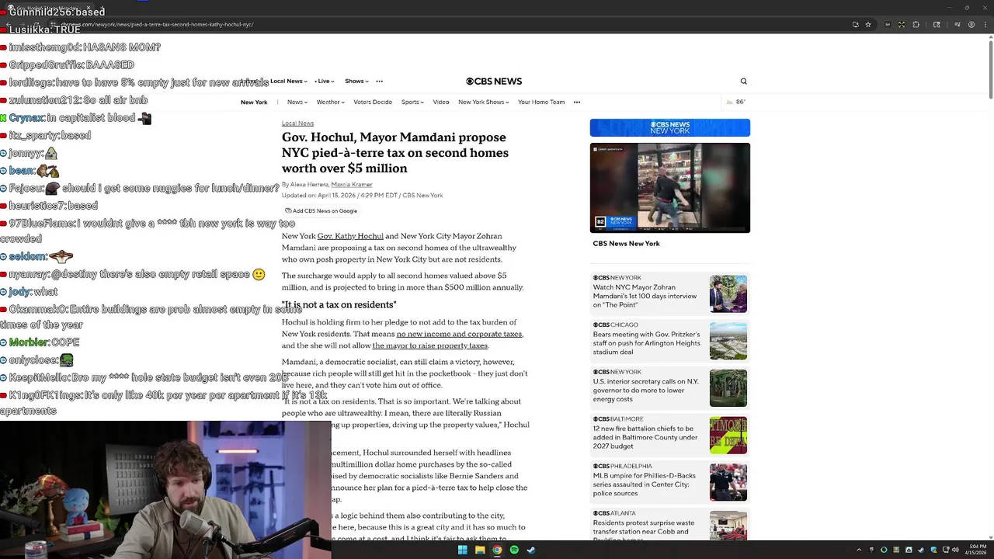Open the MLB umpire assaulted story

point(645,484)
